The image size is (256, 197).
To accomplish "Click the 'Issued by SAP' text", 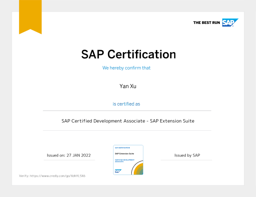I will [187, 155].
